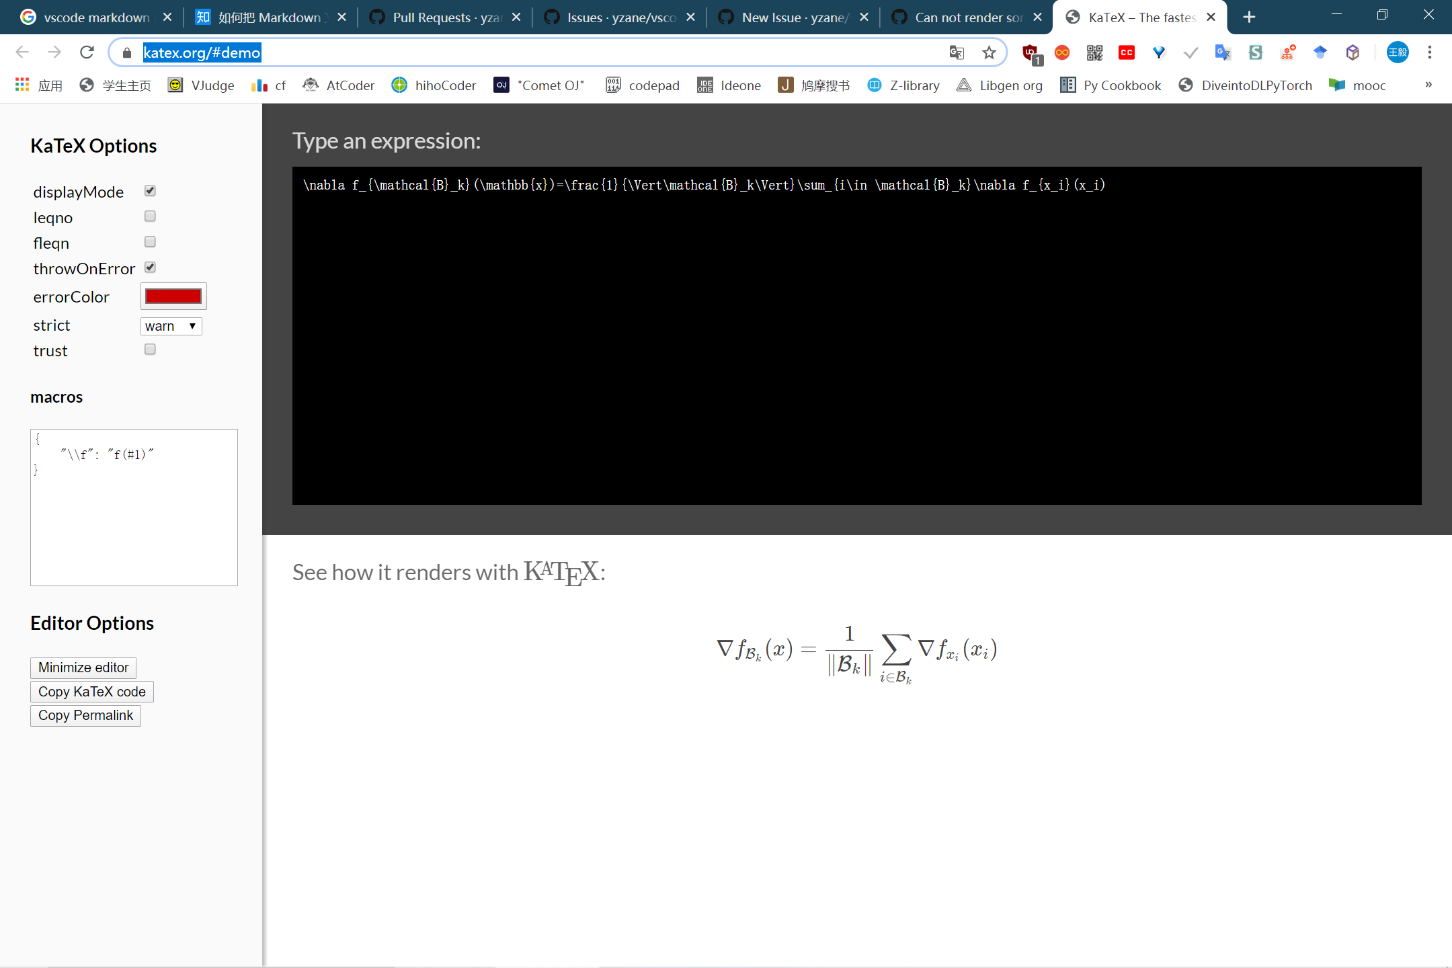Click the Copy KaTeX code button
1452x968 pixels.
pyautogui.click(x=91, y=691)
